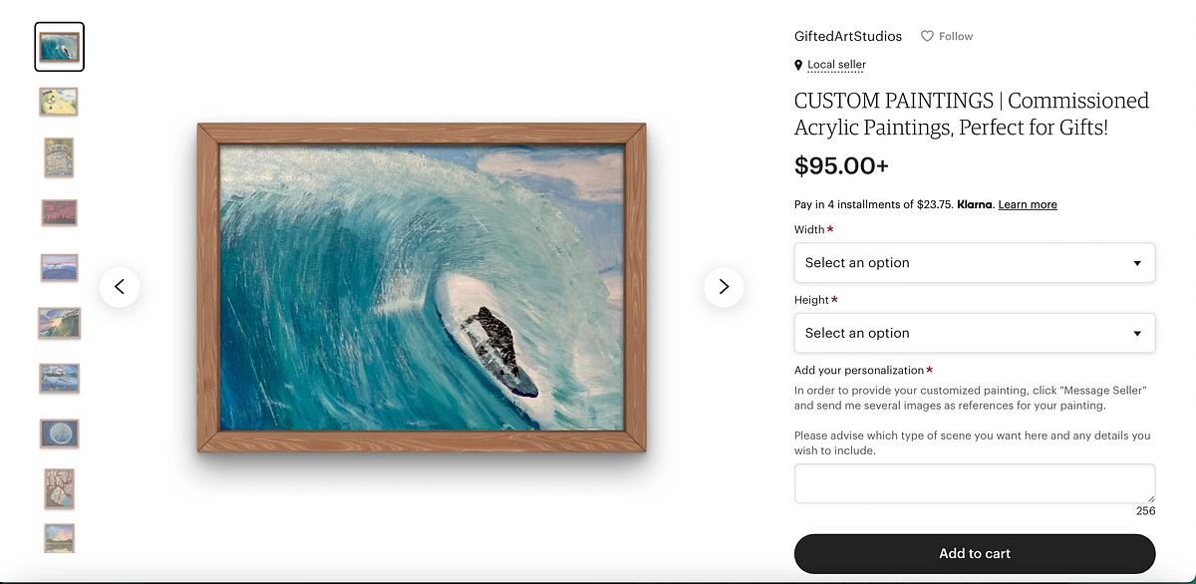The width and height of the screenshot is (1196, 584).
Task: Follow the GiftedArtStudios shop
Action: [x=946, y=36]
